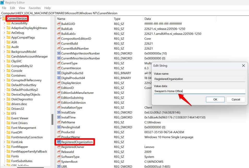Click the PathName string value icon
The image size is (249, 168).
tap(59, 122)
